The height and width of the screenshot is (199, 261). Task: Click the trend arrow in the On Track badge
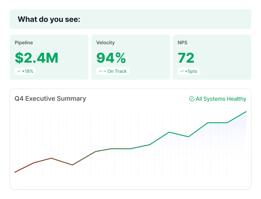click(100, 71)
